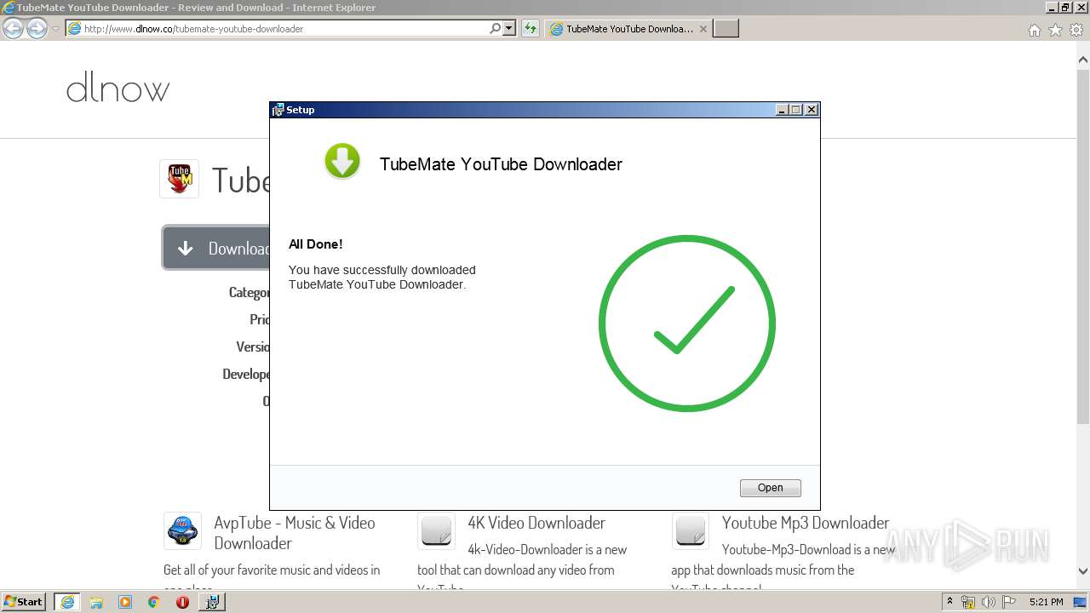1090x613 pixels.
Task: Expand the address bar autocomplete dropdown
Action: [509, 28]
